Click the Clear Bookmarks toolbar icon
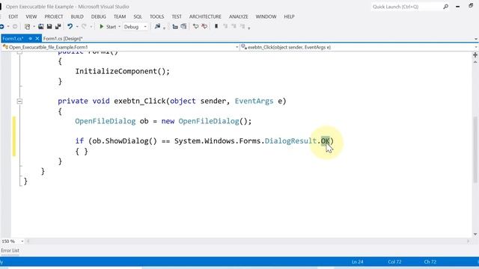 [242, 27]
